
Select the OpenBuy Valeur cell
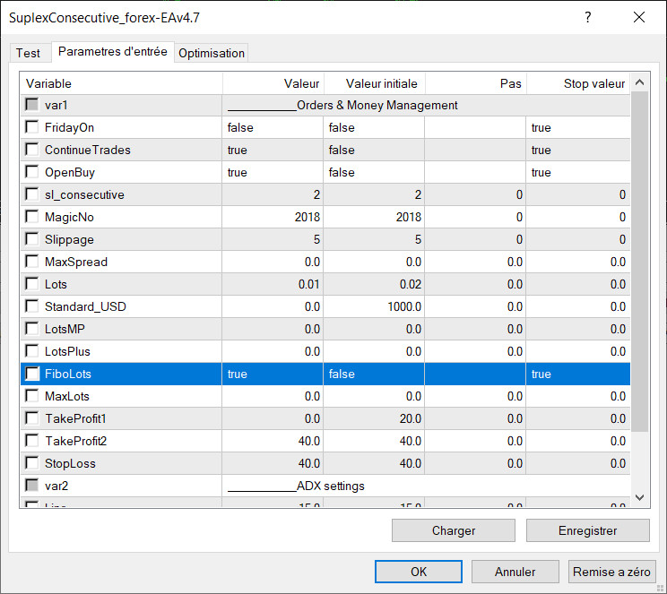click(273, 173)
